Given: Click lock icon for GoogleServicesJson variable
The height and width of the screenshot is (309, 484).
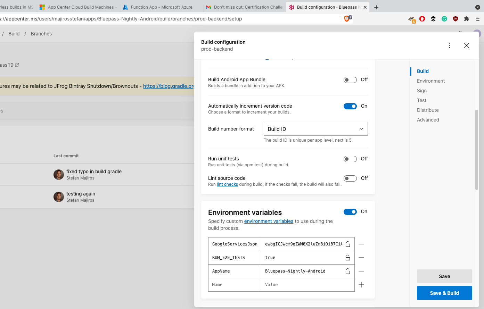Looking at the screenshot, I should 348,244.
